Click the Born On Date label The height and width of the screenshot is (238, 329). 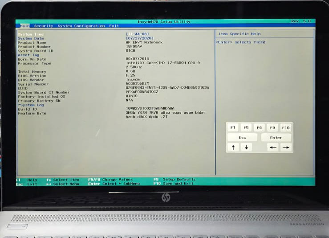tap(32, 59)
